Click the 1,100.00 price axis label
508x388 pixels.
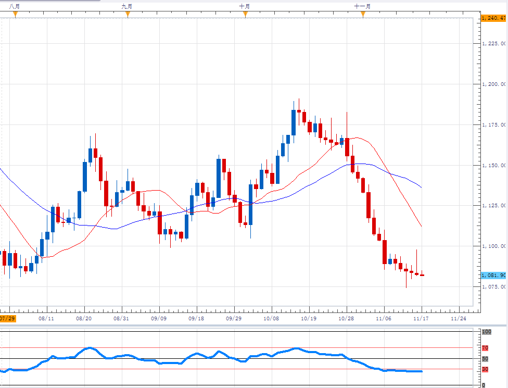(494, 246)
